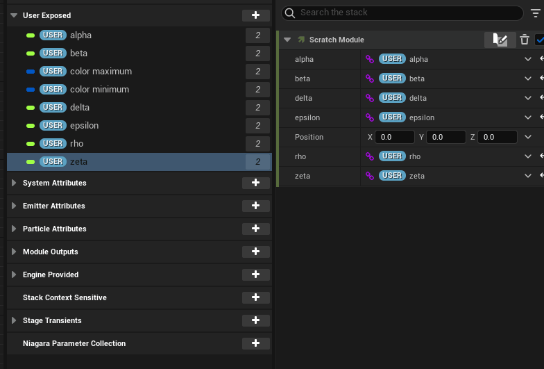Open the Scratch Module edit script icon

click(x=500, y=40)
